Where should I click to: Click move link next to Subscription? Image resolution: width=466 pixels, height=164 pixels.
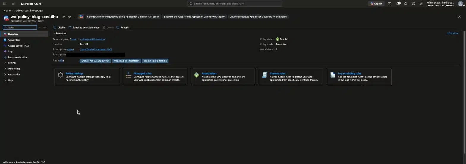[70, 49]
